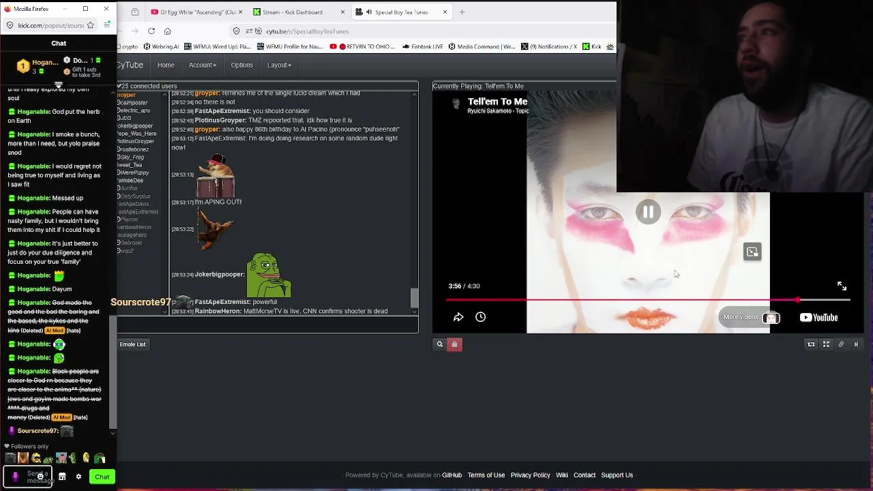873x491 pixels.
Task: Open the RETVRN TO OHIO bookmark
Action: (362, 46)
